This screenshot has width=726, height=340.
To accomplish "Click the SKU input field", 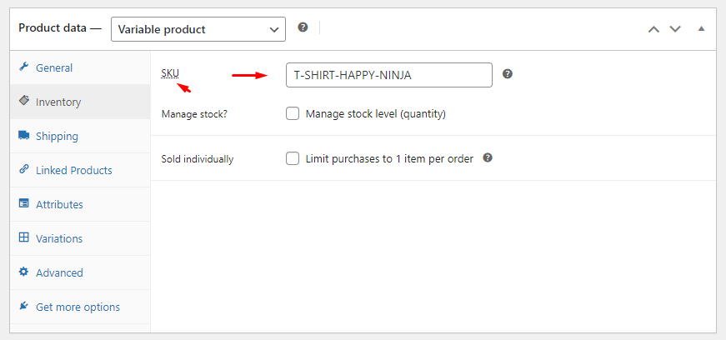I will 389,75.
